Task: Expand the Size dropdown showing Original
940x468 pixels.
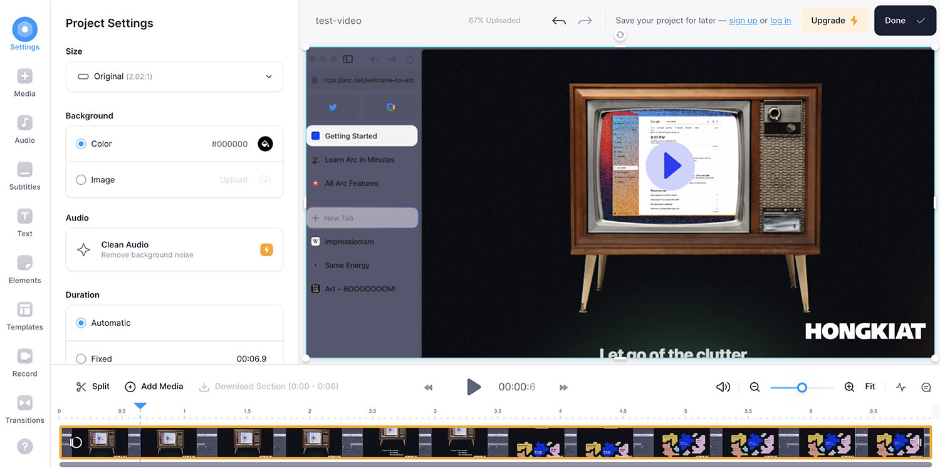Action: 174,76
